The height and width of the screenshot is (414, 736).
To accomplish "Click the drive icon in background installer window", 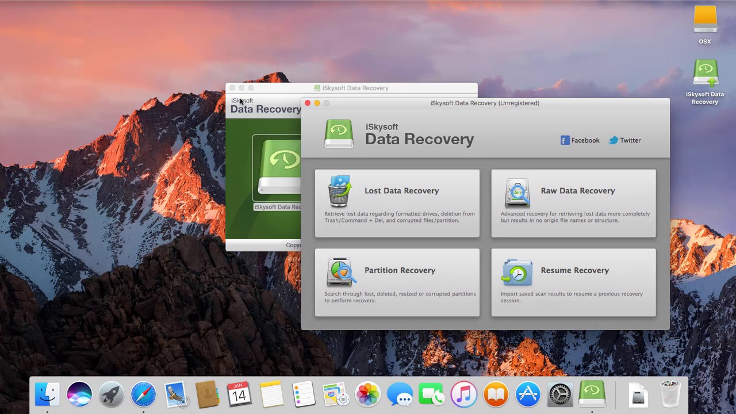I will pos(279,167).
